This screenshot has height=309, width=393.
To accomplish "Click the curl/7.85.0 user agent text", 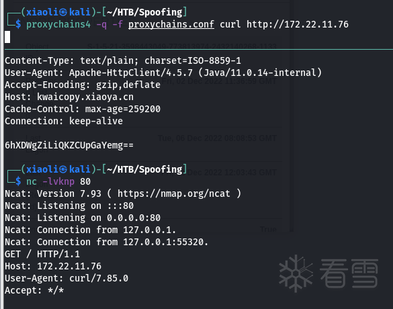I will tap(99, 278).
